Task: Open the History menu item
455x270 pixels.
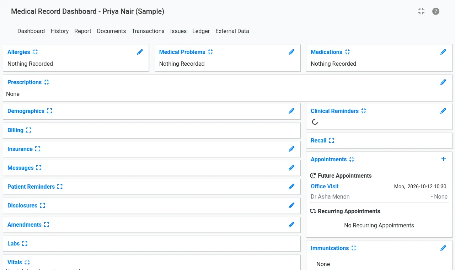Action: tap(60, 31)
